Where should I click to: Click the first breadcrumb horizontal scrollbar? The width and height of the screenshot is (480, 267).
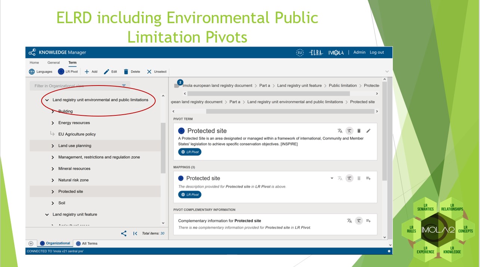[x=268, y=94]
